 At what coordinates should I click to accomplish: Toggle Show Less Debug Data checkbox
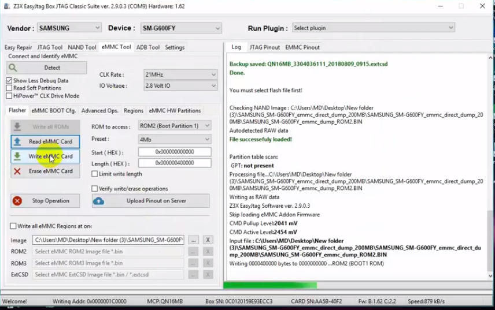coord(9,80)
